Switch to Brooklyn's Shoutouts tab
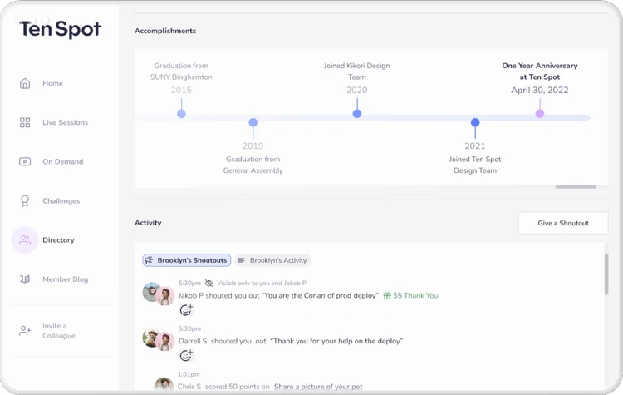623x395 pixels. [187, 260]
